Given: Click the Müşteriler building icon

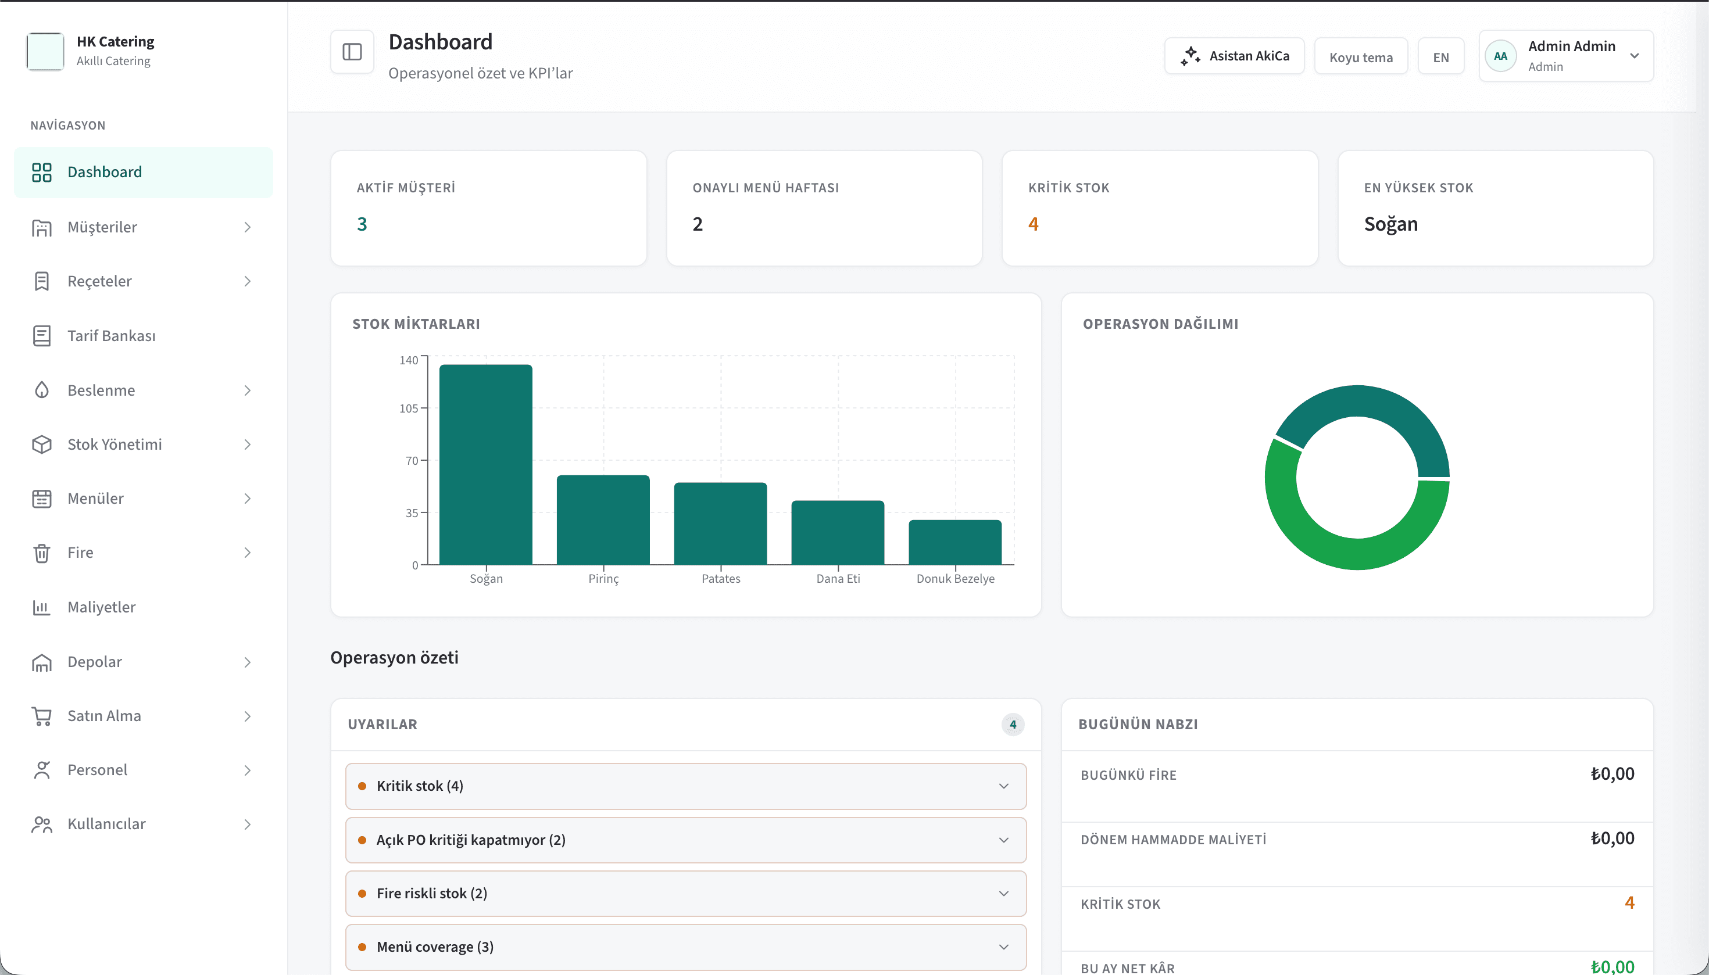Looking at the screenshot, I should click(x=41, y=228).
